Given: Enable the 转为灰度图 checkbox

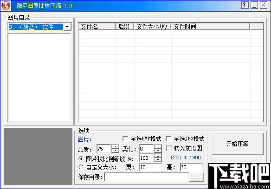Looking at the screenshot, I should (x=169, y=148).
